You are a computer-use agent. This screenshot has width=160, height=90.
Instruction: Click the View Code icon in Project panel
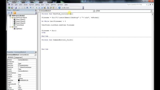(x=9, y=13)
